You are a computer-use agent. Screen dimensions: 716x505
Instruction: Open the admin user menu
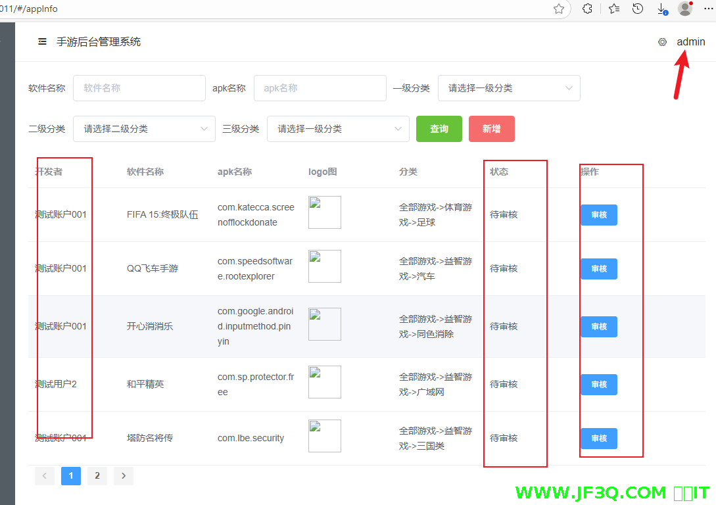(x=691, y=41)
